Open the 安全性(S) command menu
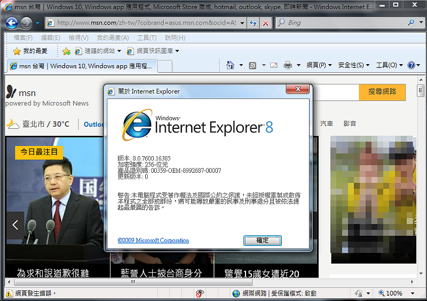Screen dimensions: 427x301 (354, 65)
